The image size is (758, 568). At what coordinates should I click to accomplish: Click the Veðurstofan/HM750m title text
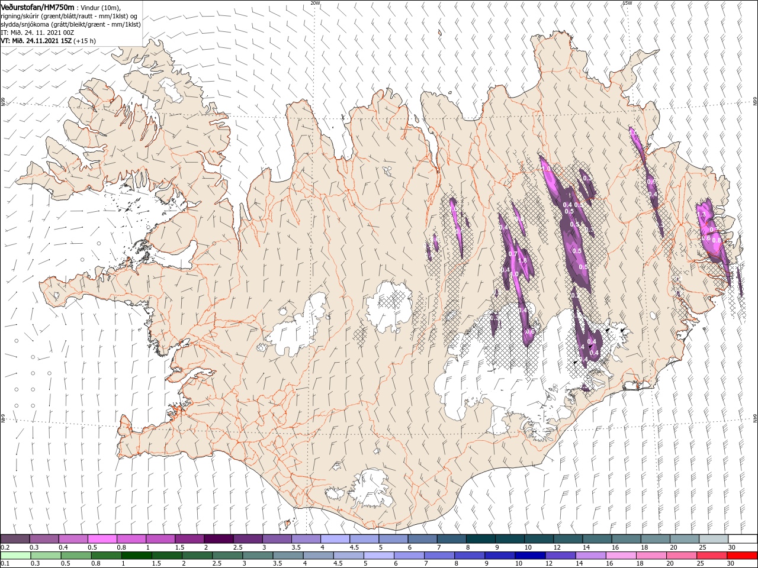(x=37, y=7)
